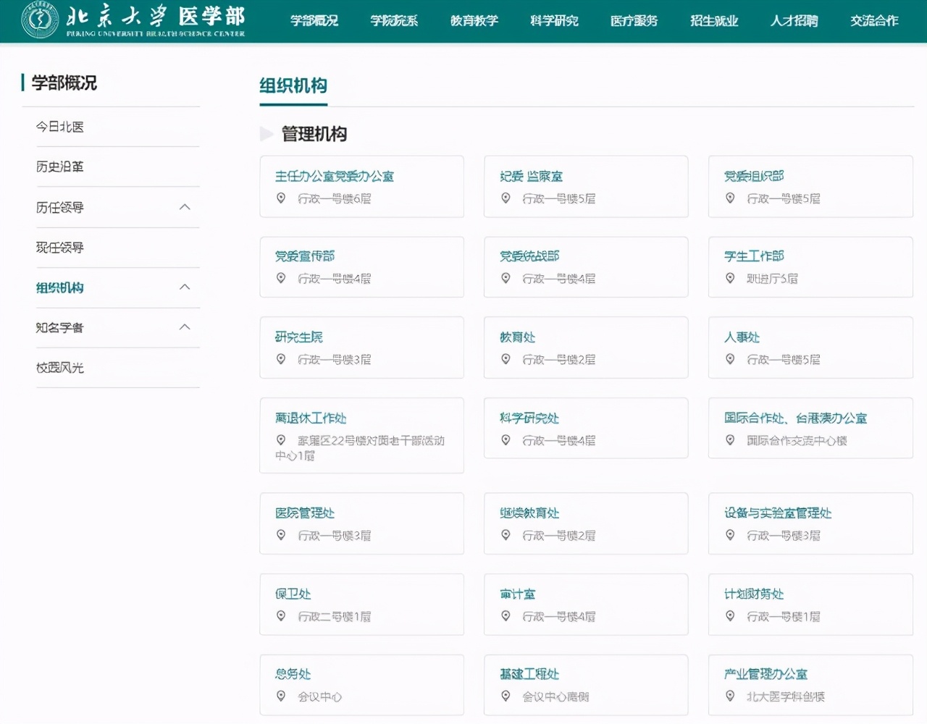927x724 pixels.
Task: Open the 交流合作 navigation menu
Action: click(x=873, y=22)
